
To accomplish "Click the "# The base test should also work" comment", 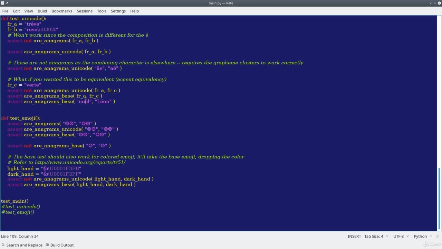I will [126, 157].
